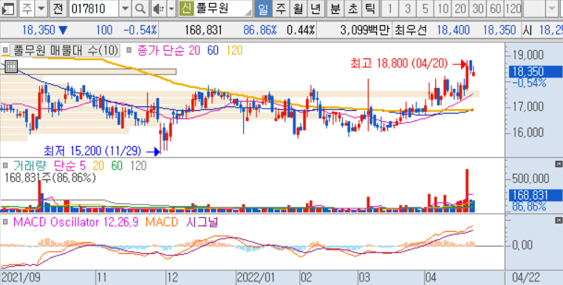Open the 주 market type dropdown arrow
Image resolution: width=563 pixels, height=285 pixels.
tap(42, 9)
